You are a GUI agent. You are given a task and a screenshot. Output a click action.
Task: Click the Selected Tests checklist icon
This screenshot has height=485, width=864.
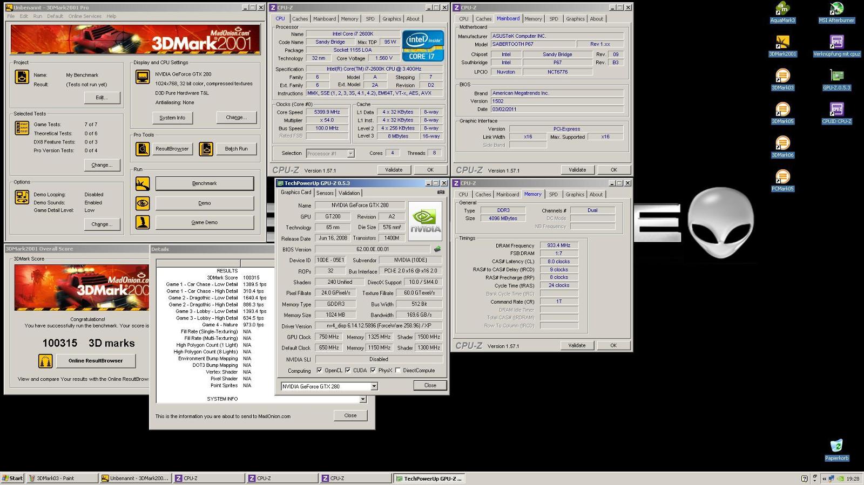pos(22,128)
